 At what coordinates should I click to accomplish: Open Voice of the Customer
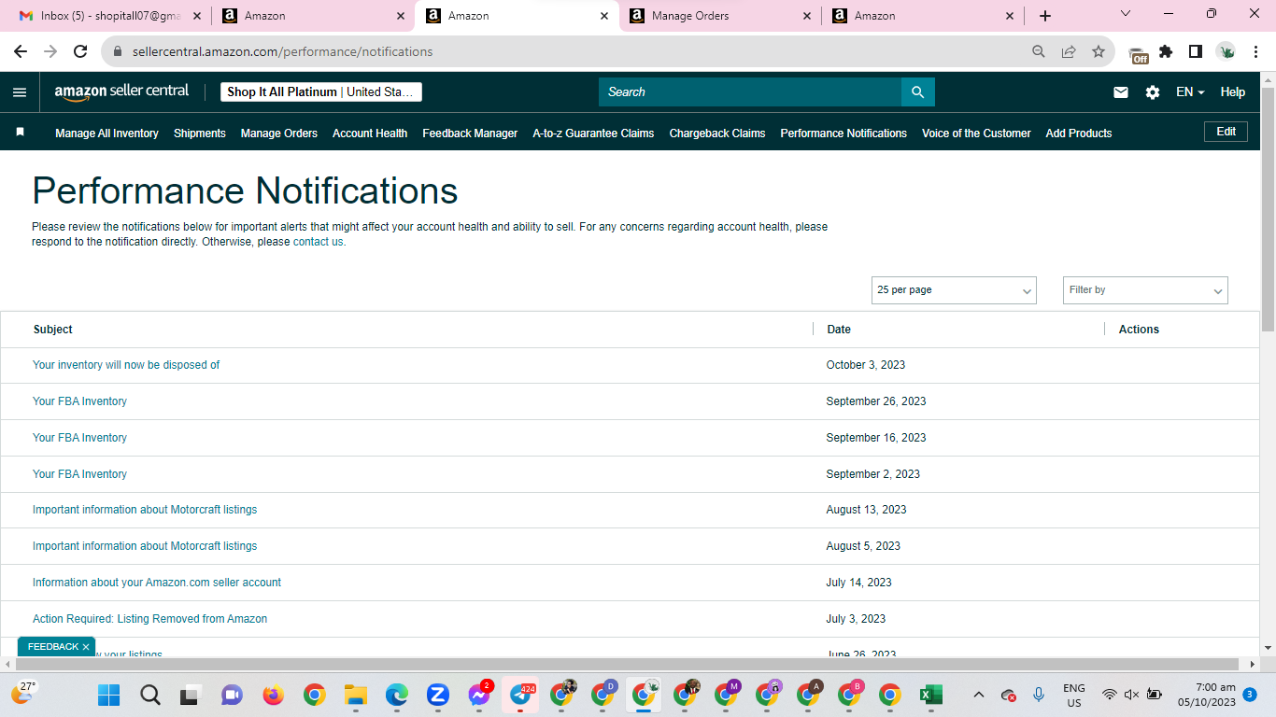tap(976, 134)
